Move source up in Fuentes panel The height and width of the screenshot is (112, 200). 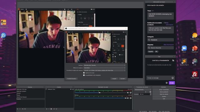54,109
